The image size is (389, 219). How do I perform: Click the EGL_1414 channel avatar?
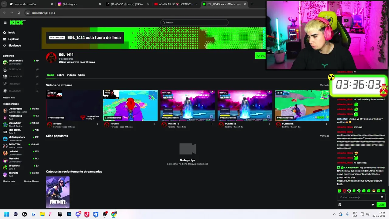(x=51, y=58)
